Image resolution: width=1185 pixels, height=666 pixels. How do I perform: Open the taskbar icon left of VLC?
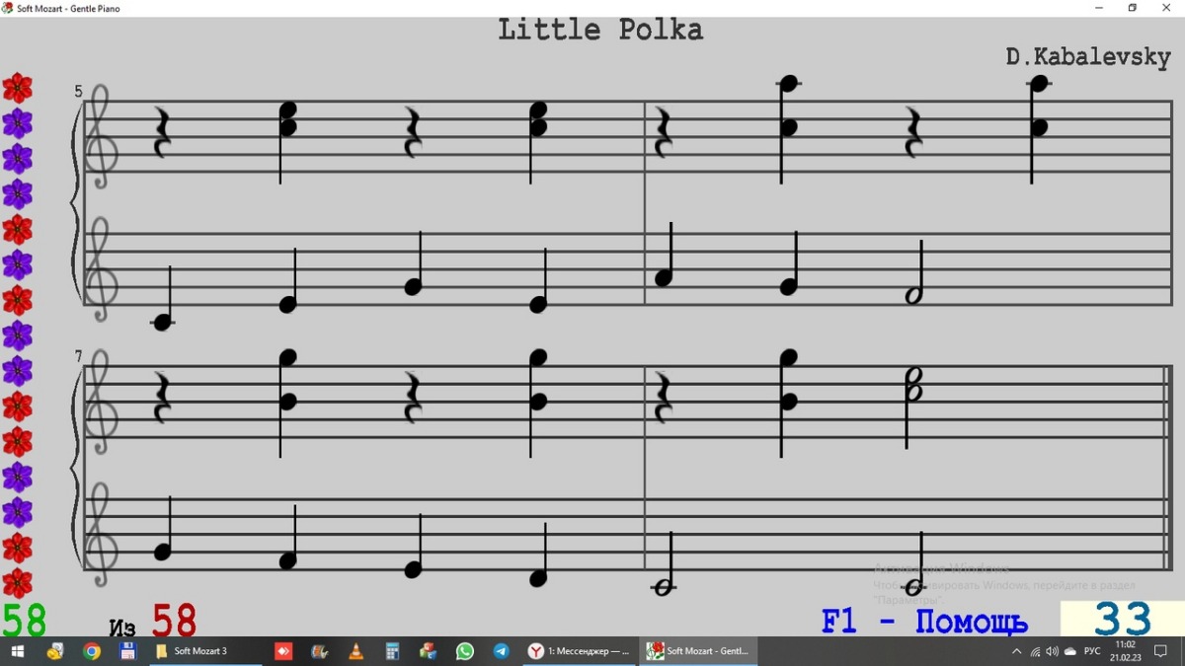tap(319, 651)
